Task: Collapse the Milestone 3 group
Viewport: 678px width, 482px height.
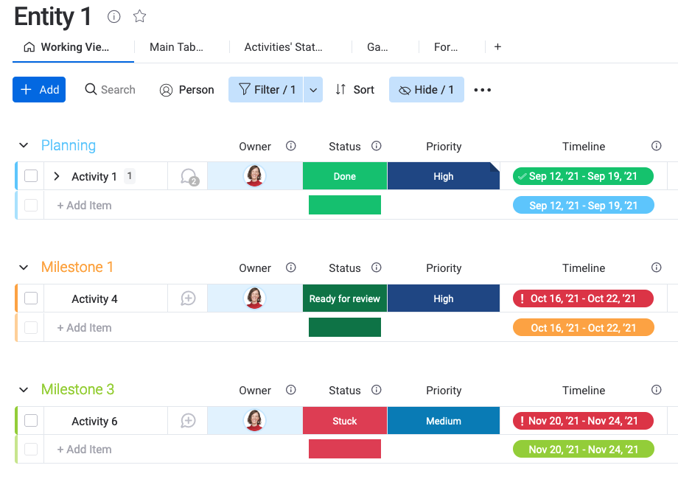Action: point(24,390)
